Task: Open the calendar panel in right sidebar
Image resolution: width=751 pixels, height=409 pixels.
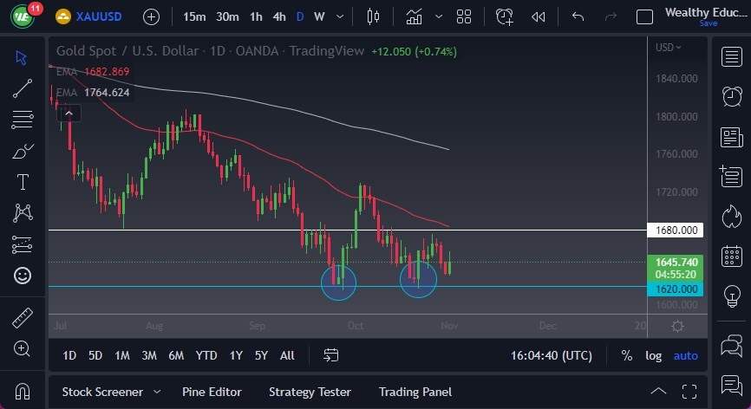Action: (731, 255)
